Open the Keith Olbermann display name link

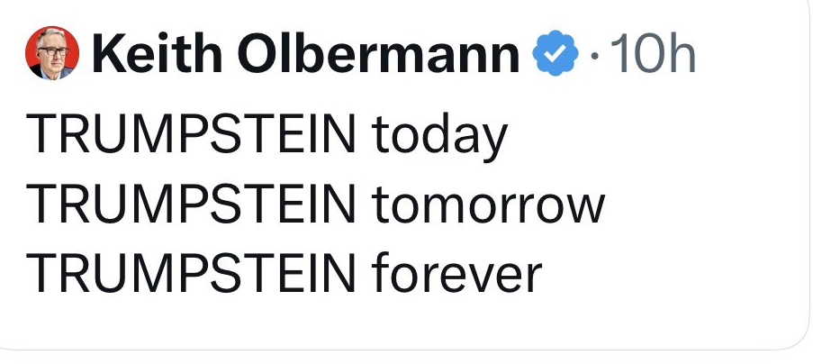click(x=305, y=53)
